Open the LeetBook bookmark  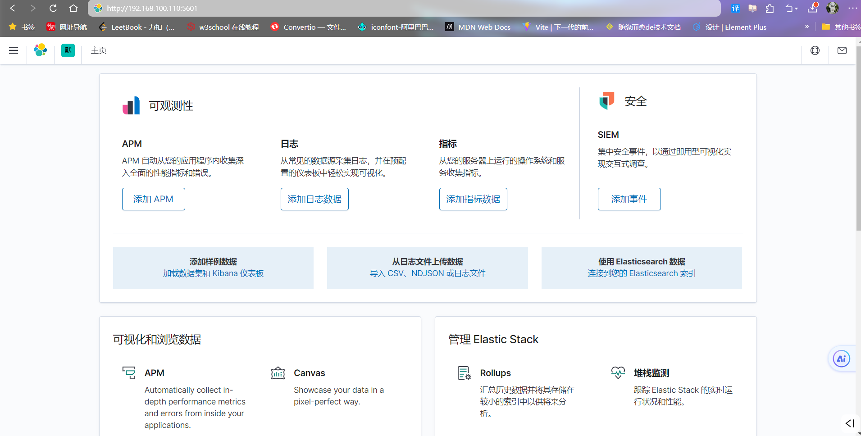point(137,27)
